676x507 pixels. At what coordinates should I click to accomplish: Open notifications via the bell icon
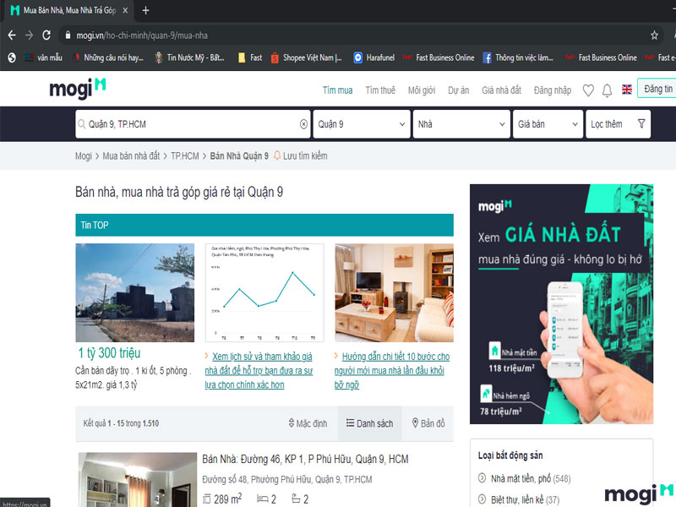click(606, 90)
